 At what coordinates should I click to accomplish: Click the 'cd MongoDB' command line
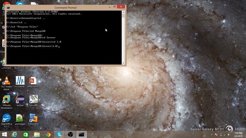[26, 31]
